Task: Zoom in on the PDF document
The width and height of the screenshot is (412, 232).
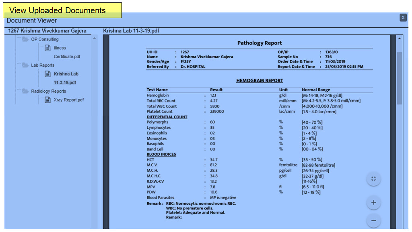Action: (x=373, y=203)
